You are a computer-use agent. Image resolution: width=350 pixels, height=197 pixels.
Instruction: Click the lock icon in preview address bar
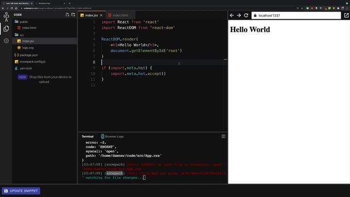click(x=255, y=15)
